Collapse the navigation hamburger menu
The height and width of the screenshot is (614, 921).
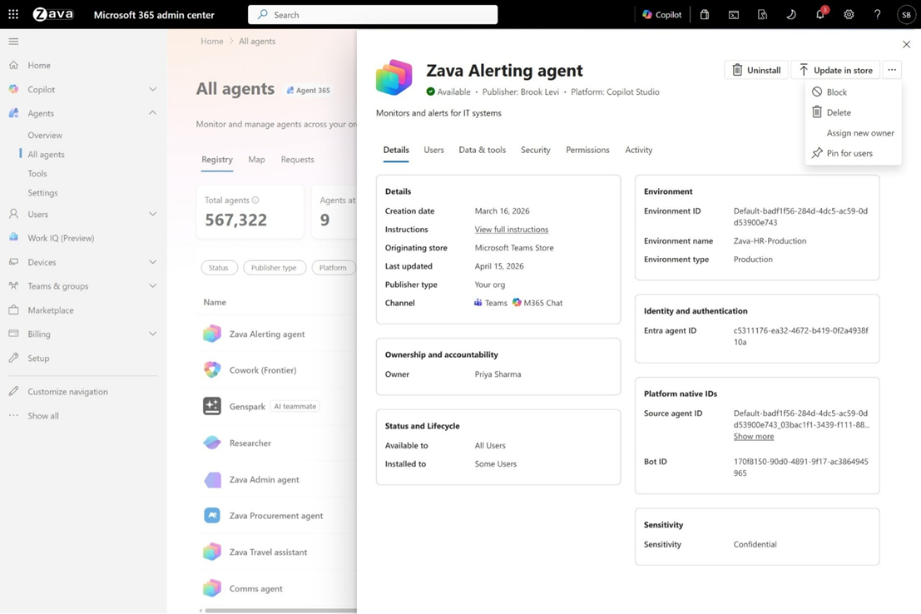click(x=13, y=41)
